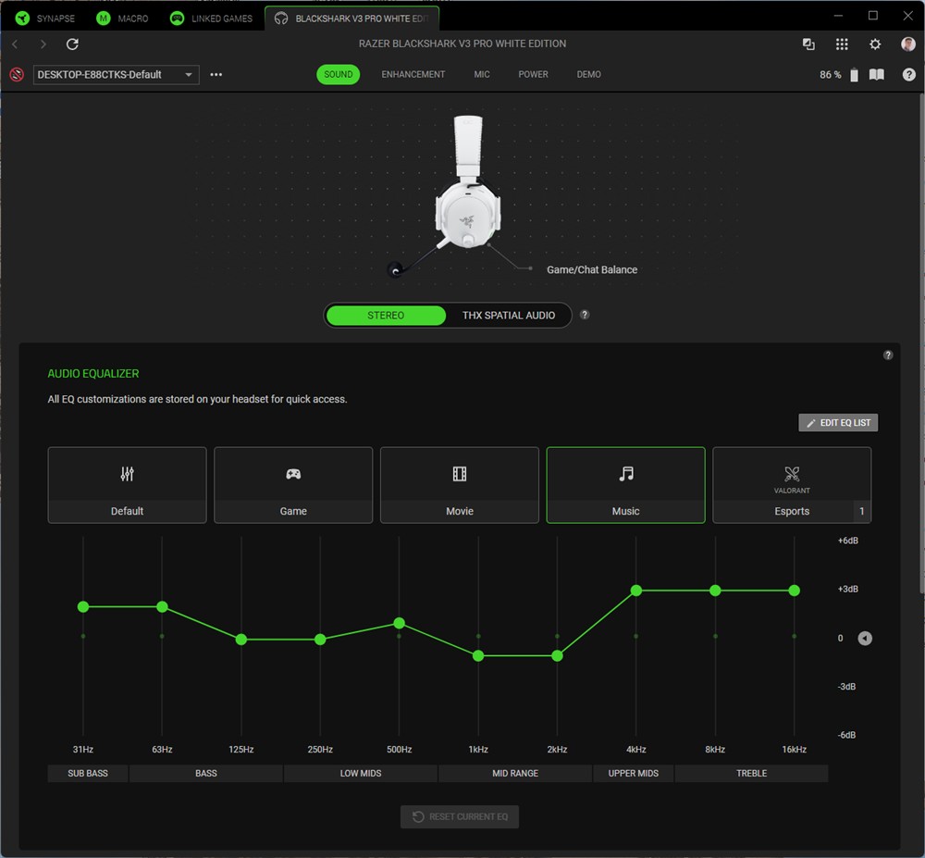Viewport: 925px width, 858px height.
Task: Click the Edit EQ List button
Action: (x=838, y=423)
